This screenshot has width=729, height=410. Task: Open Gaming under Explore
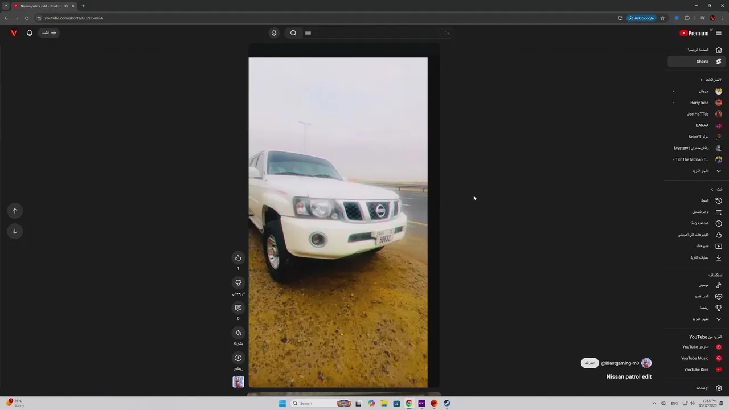(x=695, y=296)
